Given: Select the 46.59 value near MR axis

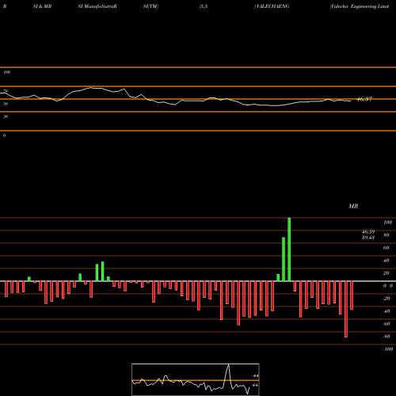Looking at the screenshot, I should pyautogui.click(x=368, y=232).
